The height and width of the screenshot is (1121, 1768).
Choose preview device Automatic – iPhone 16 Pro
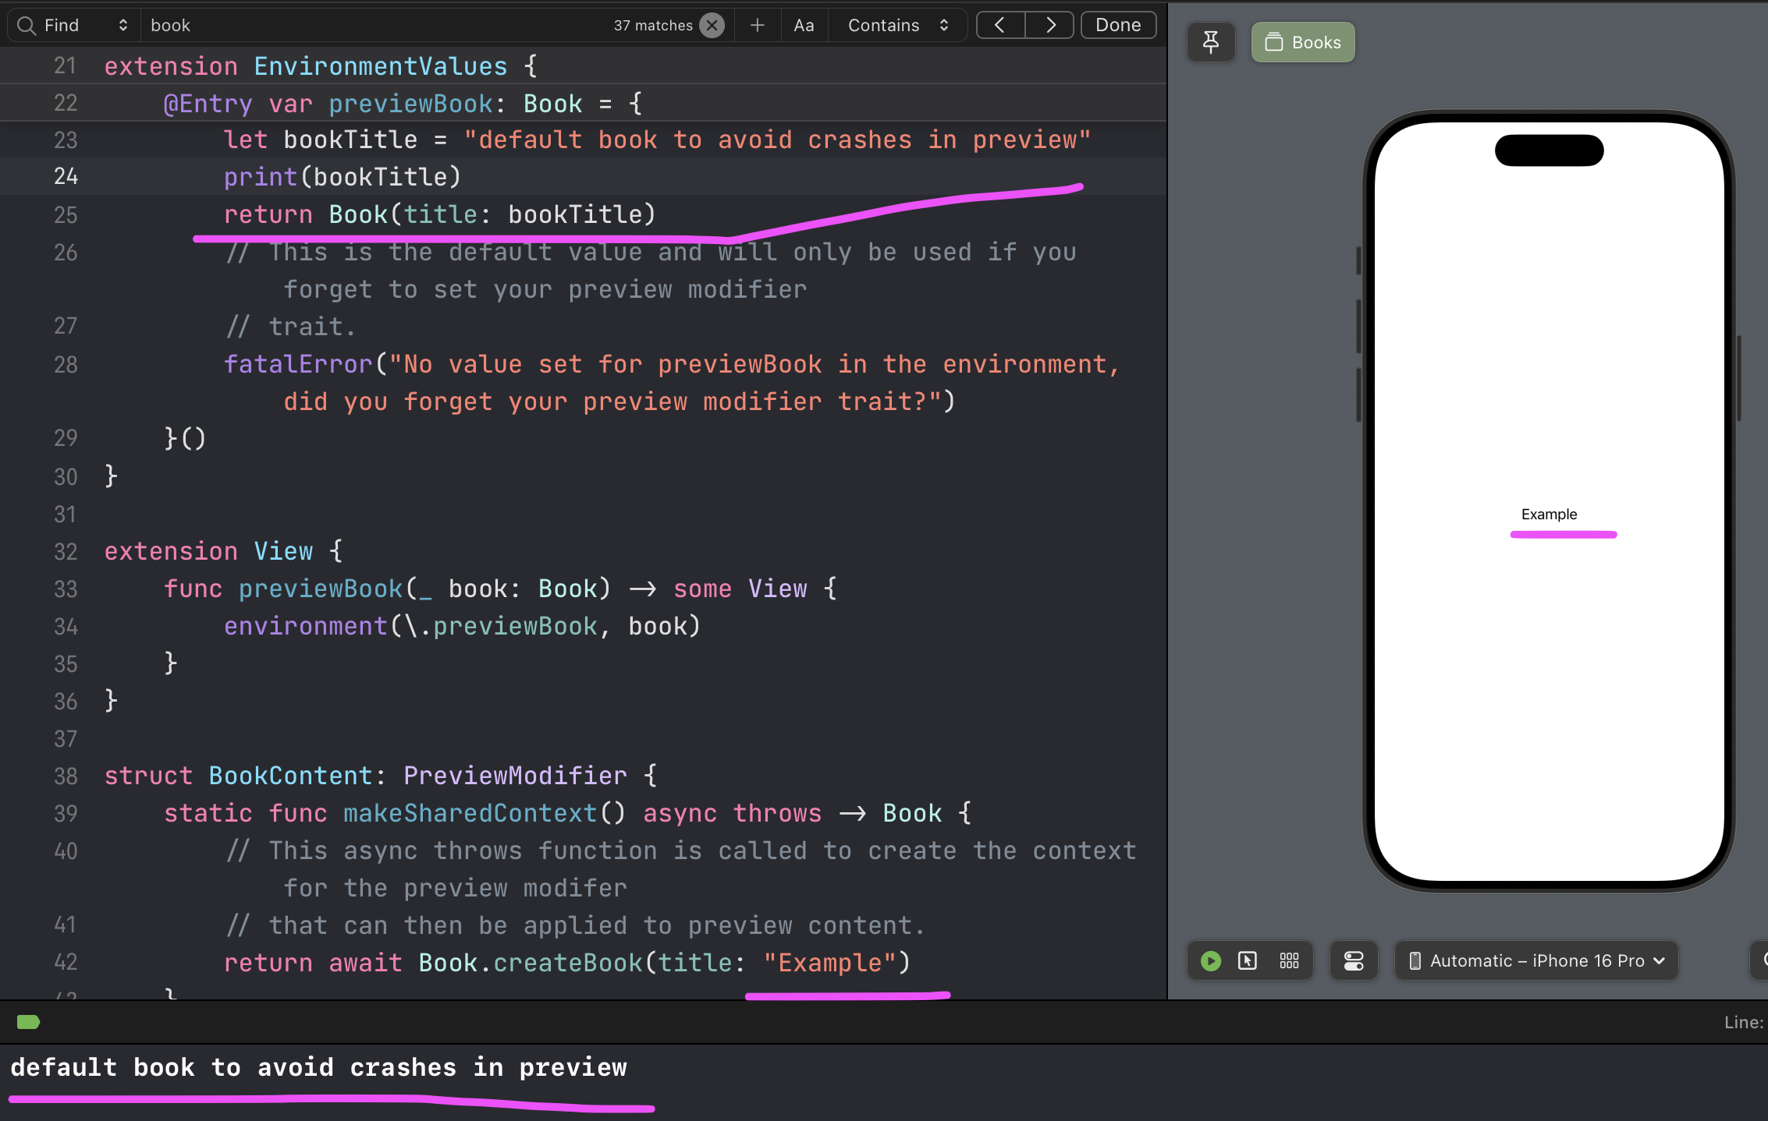[1536, 960]
